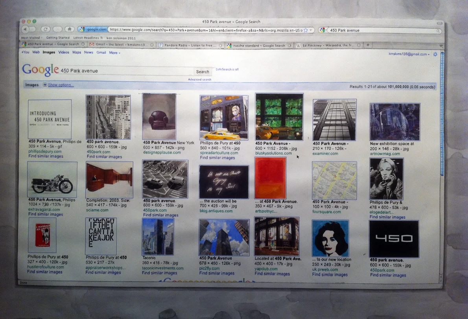Click the google.com site identity badge

click(x=93, y=29)
